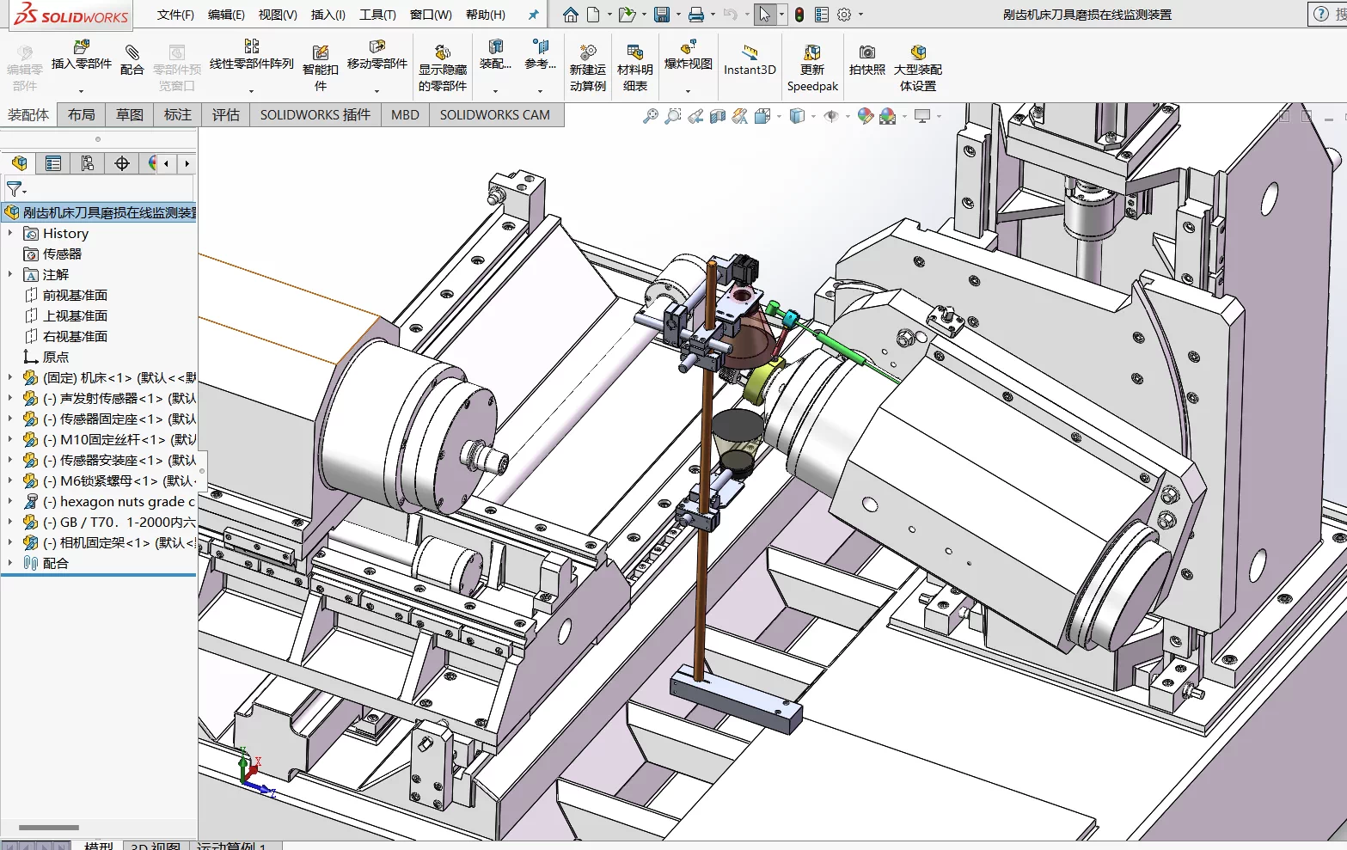This screenshot has width=1347, height=850.
Task: Expand the 注解 annotations node
Action: tap(10, 274)
